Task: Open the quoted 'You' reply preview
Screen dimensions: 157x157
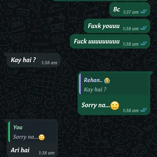Action: click(x=31, y=132)
